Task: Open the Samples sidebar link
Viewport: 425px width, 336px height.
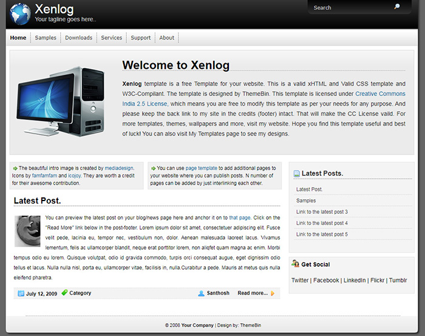Action: (x=306, y=201)
